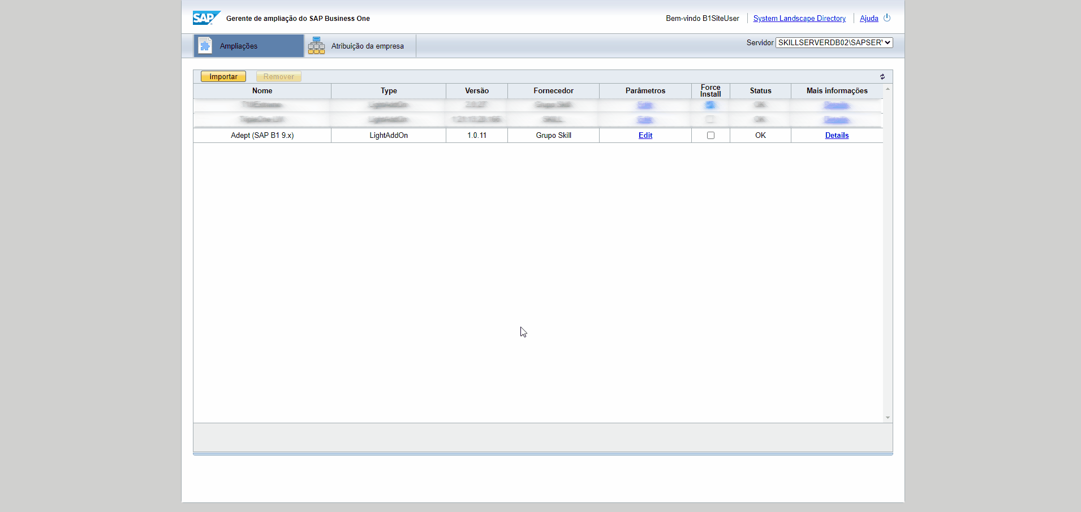
Task: Click the Versão column header
Action: click(x=477, y=90)
